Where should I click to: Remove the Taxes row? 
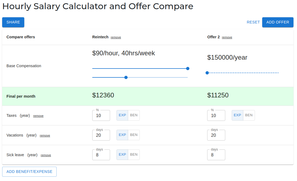click(x=38, y=116)
